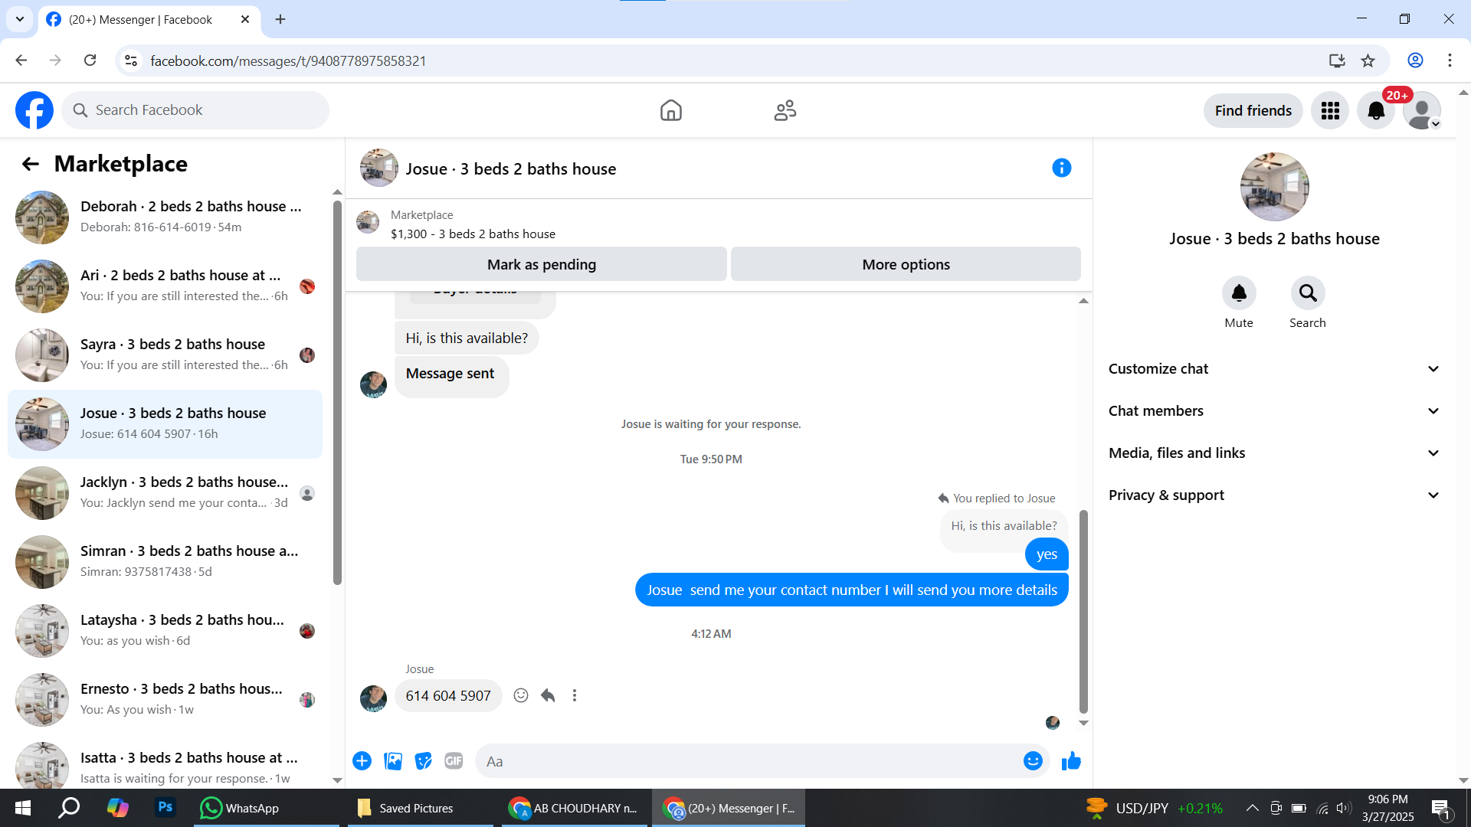Click the More options button
This screenshot has height=827, width=1471.
point(906,264)
